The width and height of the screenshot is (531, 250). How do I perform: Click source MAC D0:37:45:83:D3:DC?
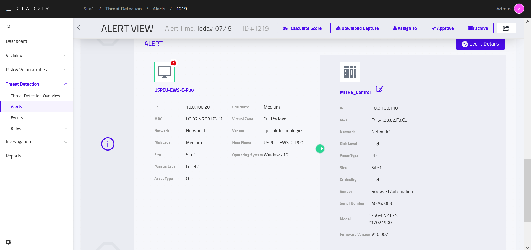[204, 119]
